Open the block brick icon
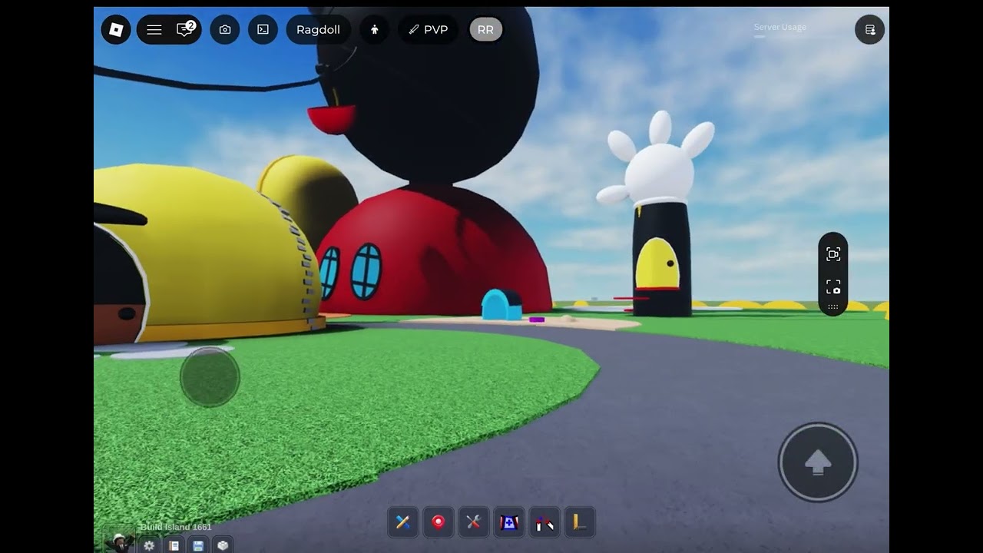983x553 pixels. point(223,545)
